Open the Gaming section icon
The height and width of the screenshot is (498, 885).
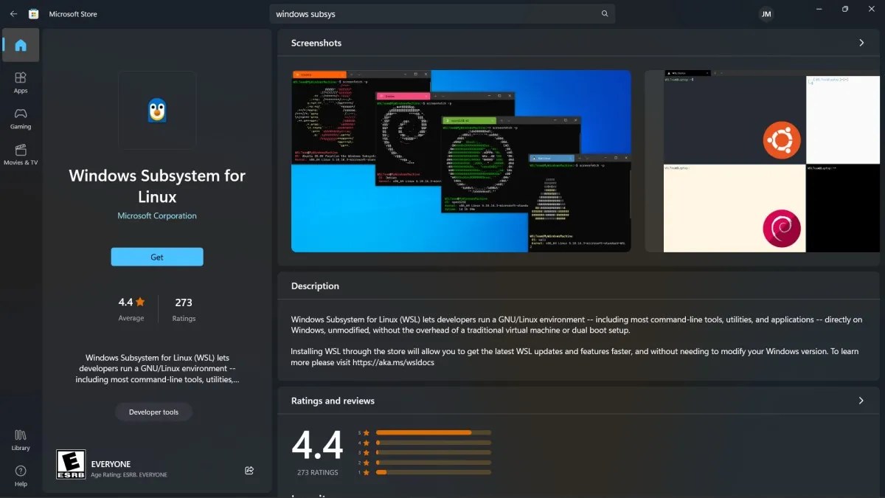(x=21, y=118)
